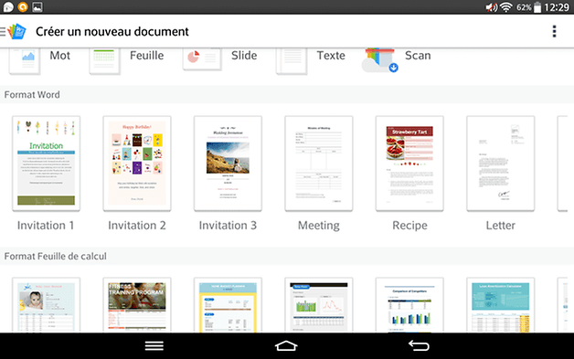Tap the Texte label
574x359 pixels.
pos(331,56)
